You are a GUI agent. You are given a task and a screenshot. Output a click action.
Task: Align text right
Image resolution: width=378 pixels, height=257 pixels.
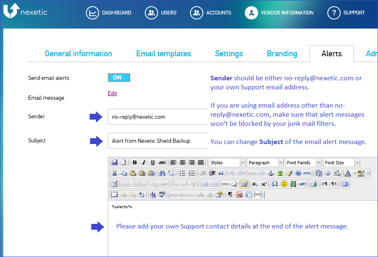pos(192,163)
